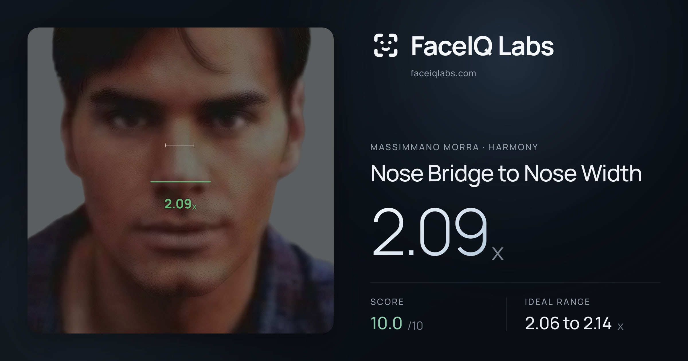Click the SCORE label
Image resolution: width=688 pixels, height=361 pixels.
387,302
